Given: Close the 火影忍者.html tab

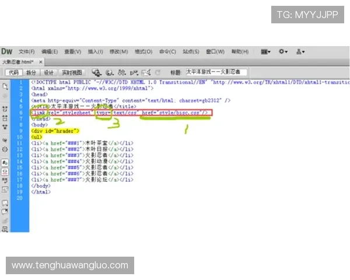Looking at the screenshot, I should click(x=41, y=62).
